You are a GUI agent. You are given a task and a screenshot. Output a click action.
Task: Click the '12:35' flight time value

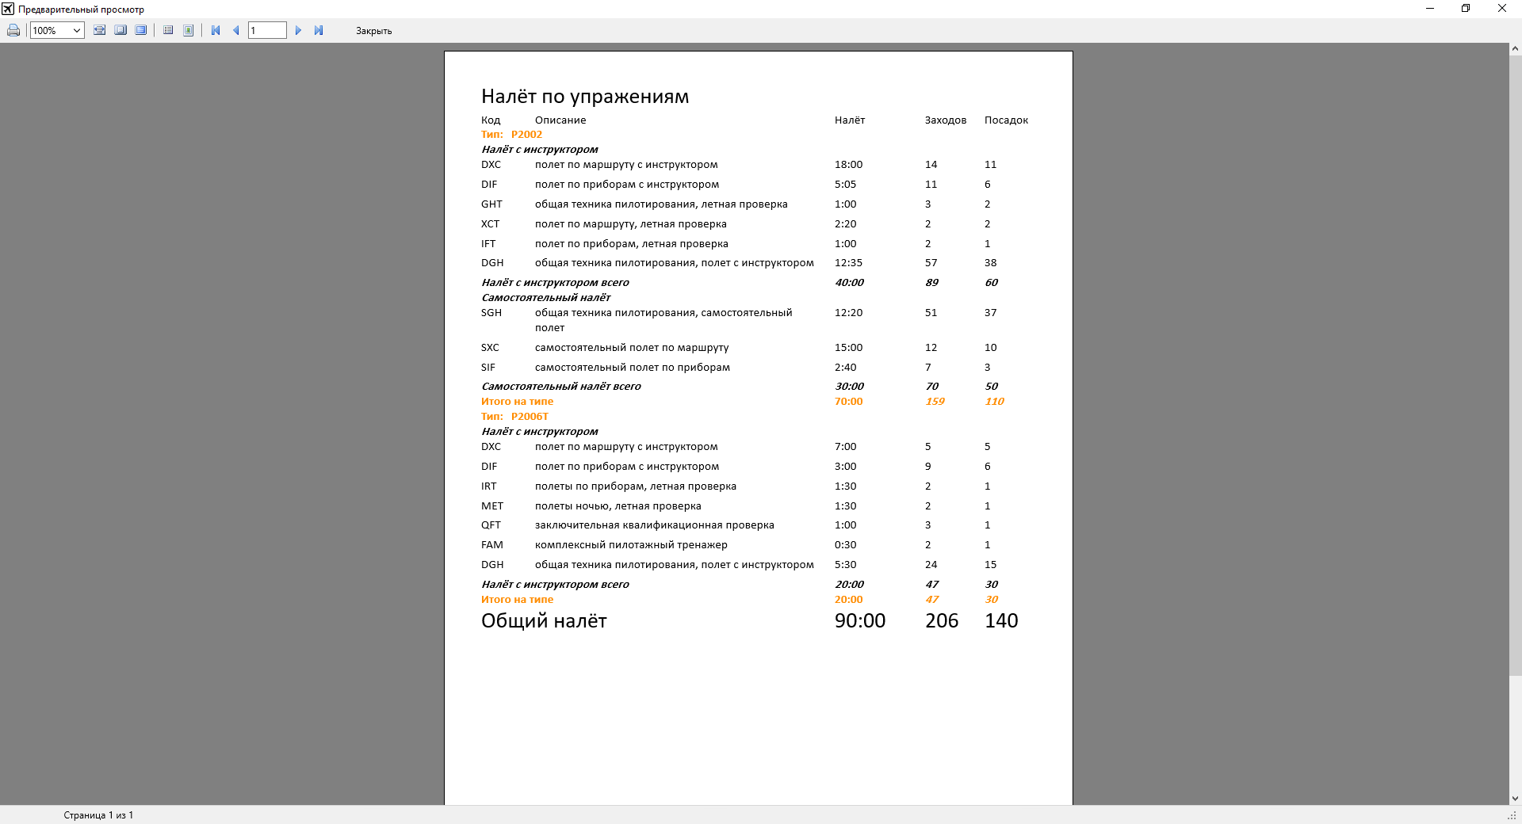point(848,263)
